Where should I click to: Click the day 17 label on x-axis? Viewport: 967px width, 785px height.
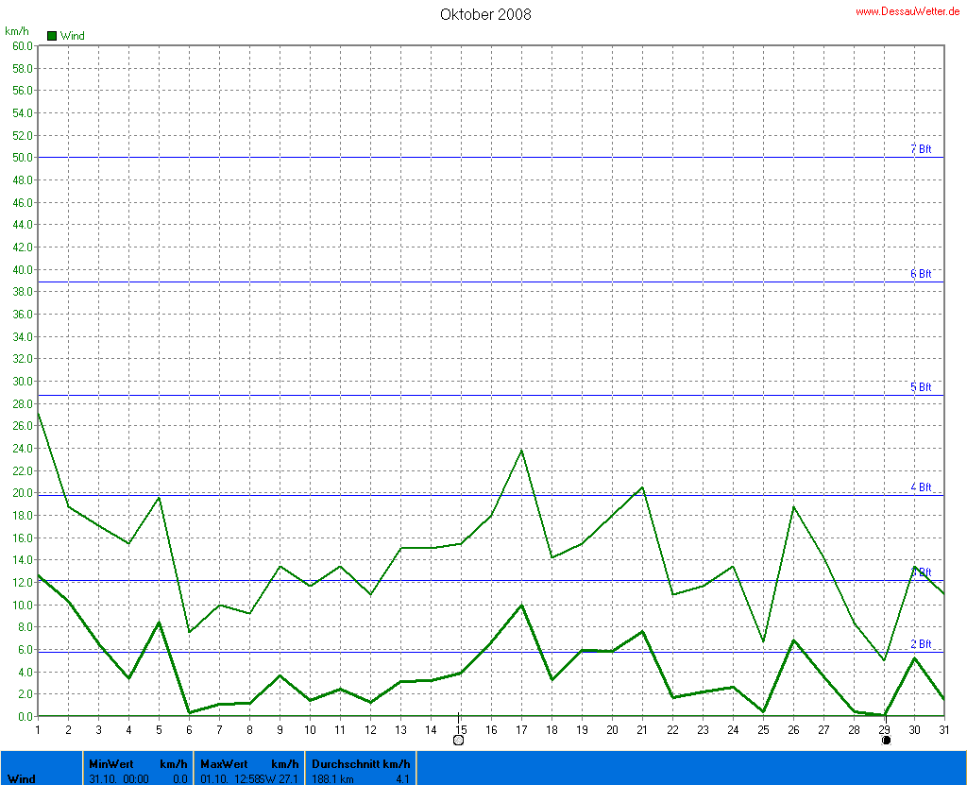click(x=521, y=728)
